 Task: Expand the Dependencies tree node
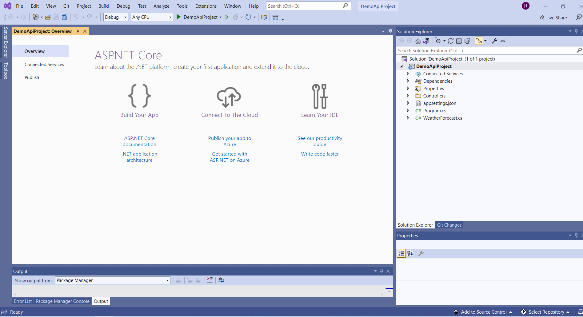click(408, 81)
